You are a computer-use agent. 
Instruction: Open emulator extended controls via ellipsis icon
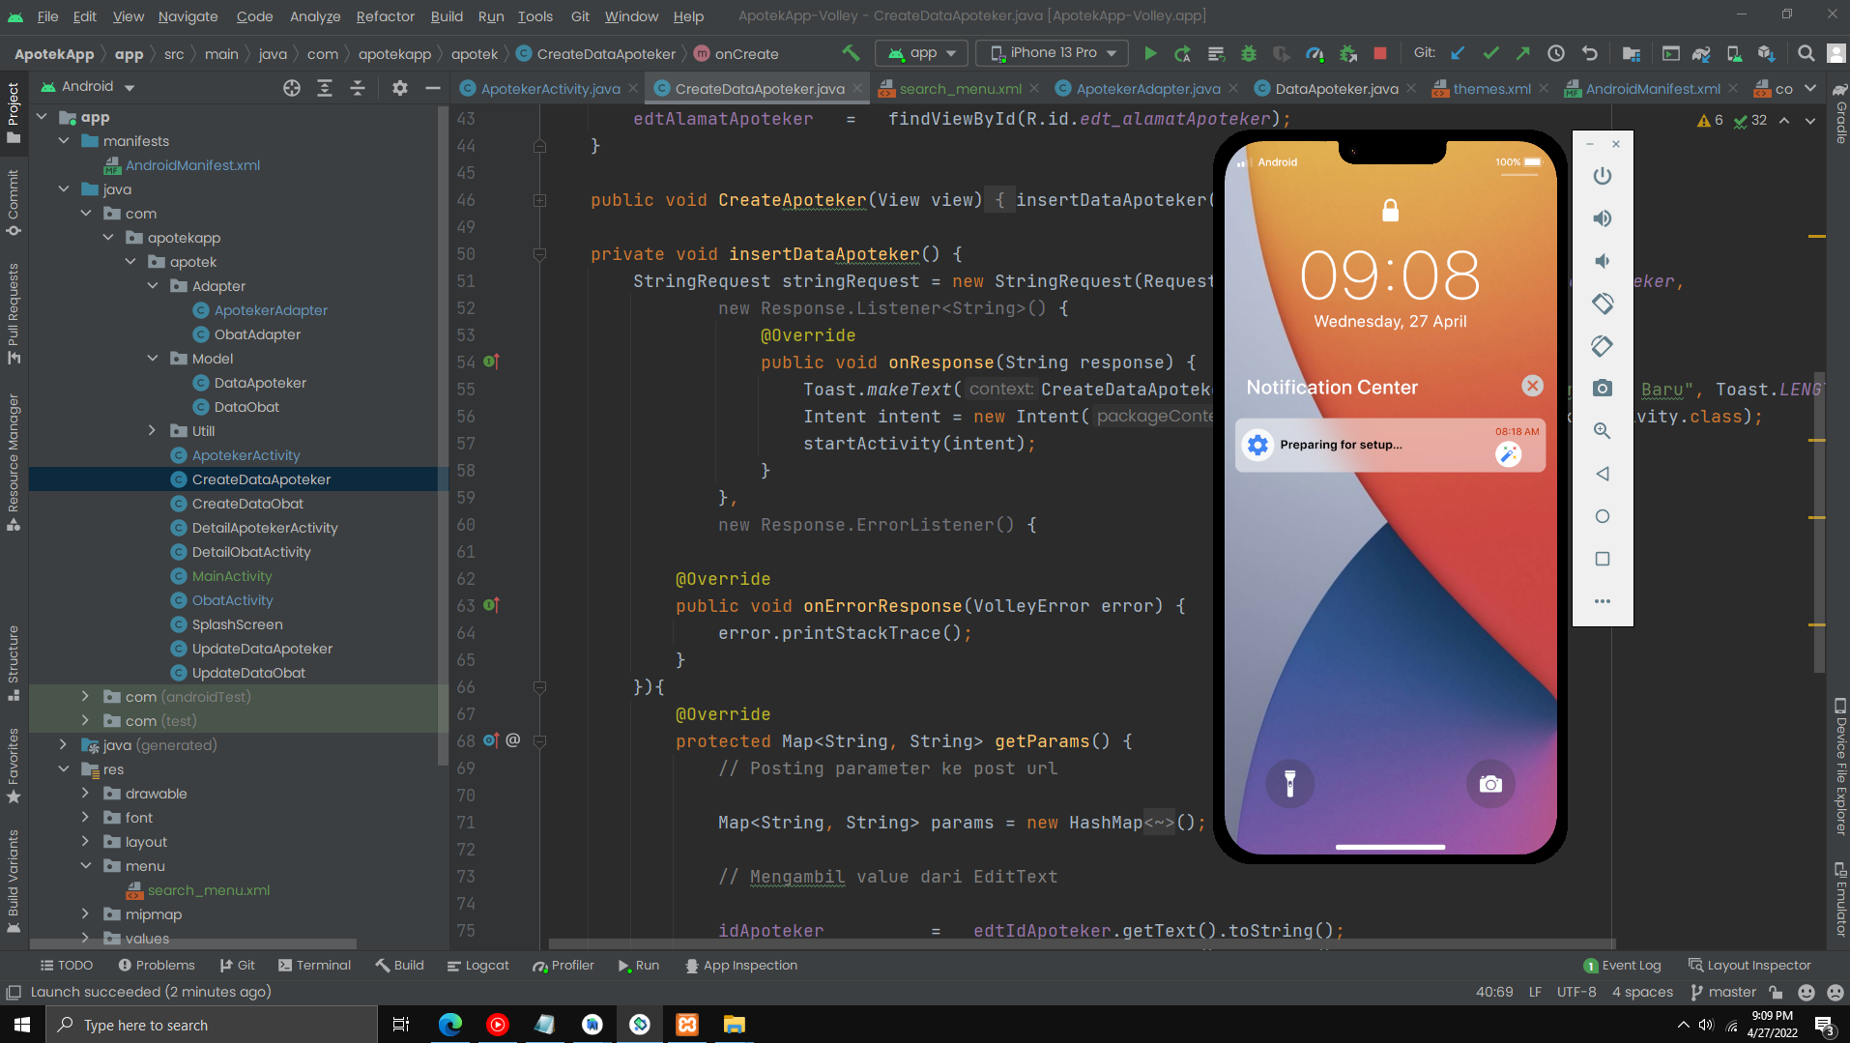coord(1603,600)
